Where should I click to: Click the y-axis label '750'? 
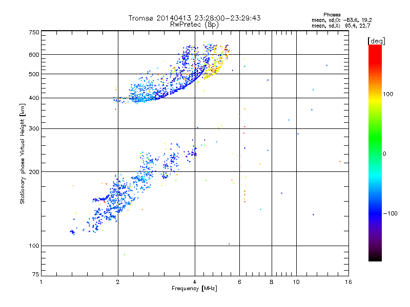tap(34, 33)
